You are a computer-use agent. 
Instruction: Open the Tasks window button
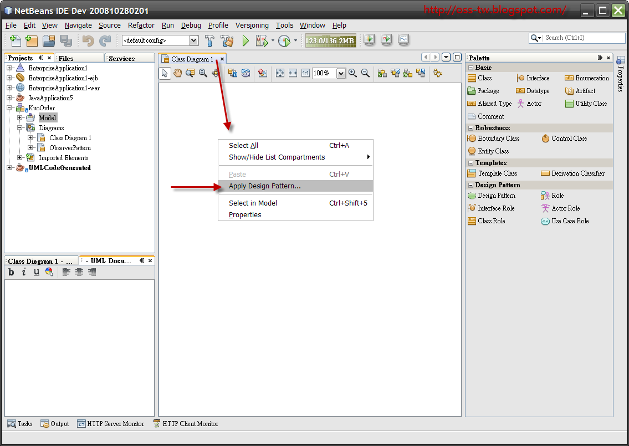19,424
